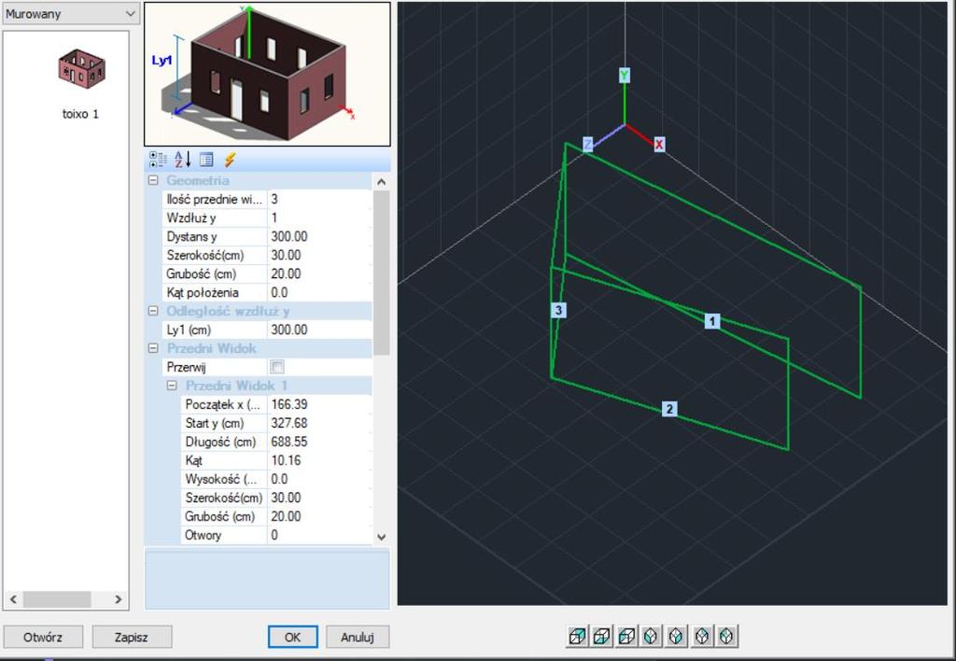Select the Przerwij property label
Screen dimensions: 956x661
(186, 368)
